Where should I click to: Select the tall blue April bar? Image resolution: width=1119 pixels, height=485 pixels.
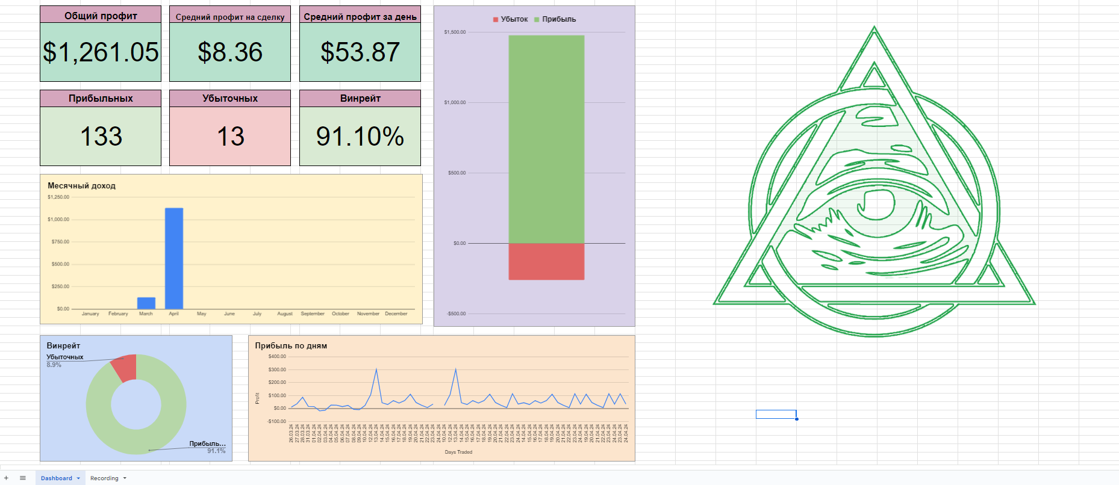tap(174, 258)
